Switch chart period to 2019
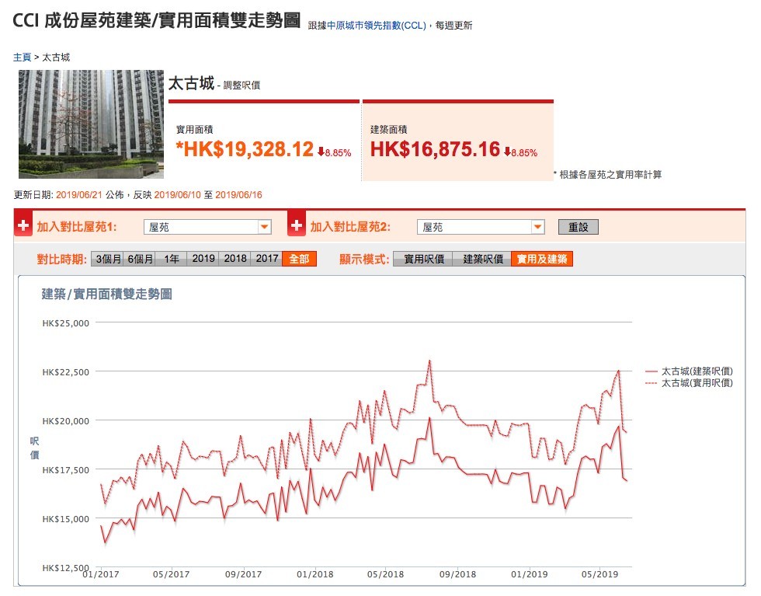This screenshot has height=596, width=761. tap(203, 259)
